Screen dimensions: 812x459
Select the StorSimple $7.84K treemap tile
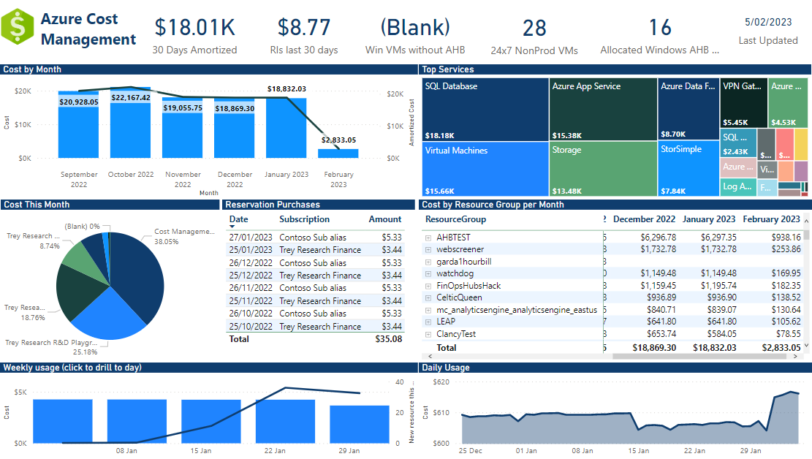click(x=687, y=168)
